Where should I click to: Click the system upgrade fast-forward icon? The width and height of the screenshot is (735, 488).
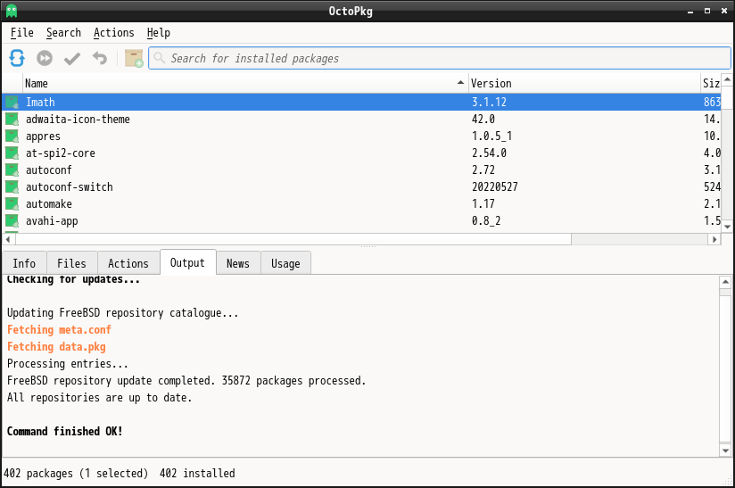pyautogui.click(x=45, y=58)
